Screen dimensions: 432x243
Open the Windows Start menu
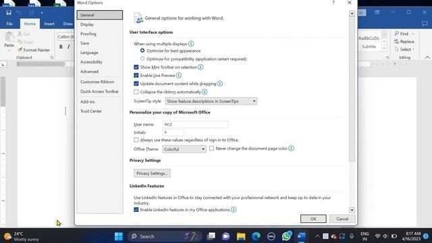click(119, 236)
